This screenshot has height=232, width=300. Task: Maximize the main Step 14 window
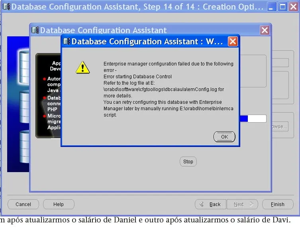coord(282,7)
